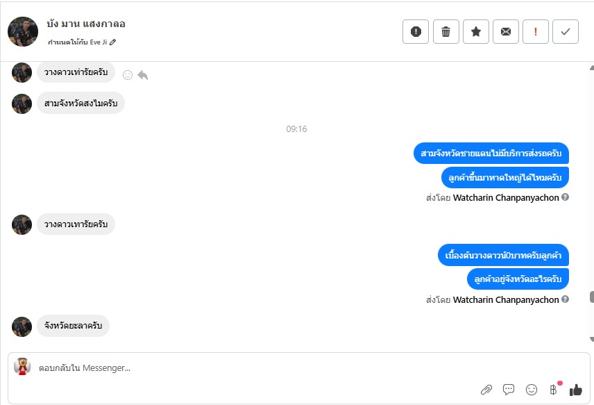Click the help icon beside the first Watcharin Chanpanyachon
The width and height of the screenshot is (594, 405).
point(565,197)
